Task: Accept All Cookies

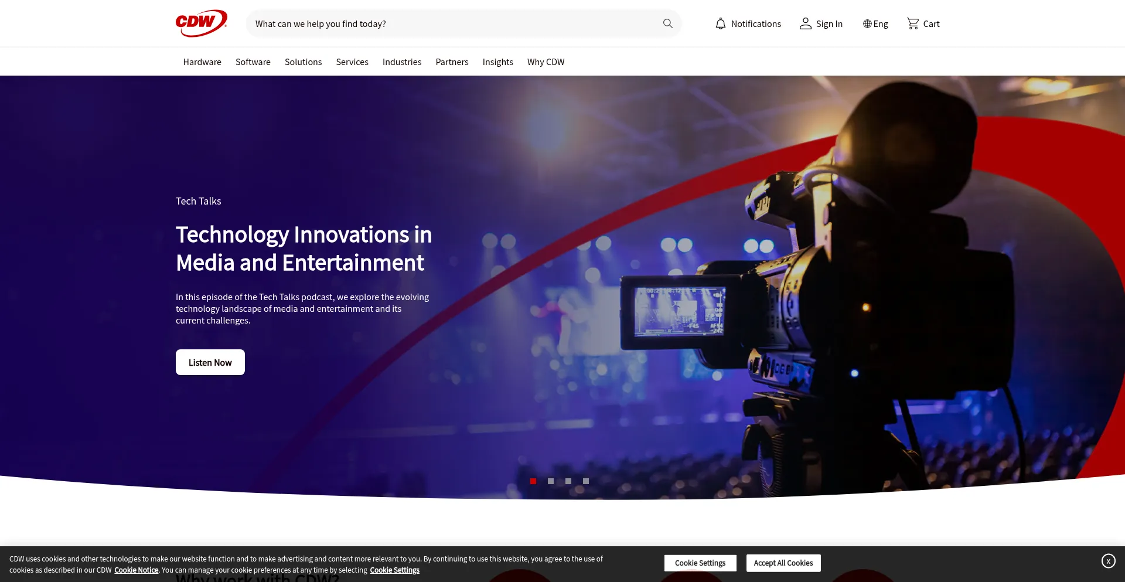Action: (x=783, y=563)
